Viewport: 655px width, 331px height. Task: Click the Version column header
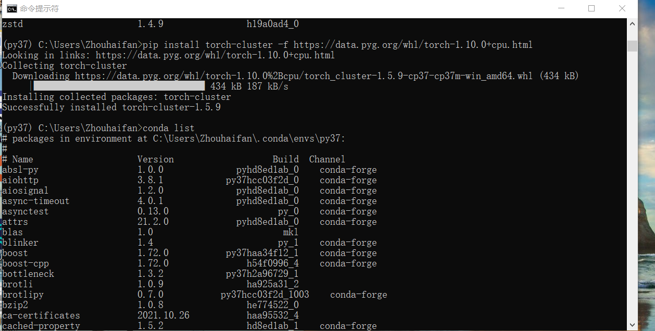point(155,159)
